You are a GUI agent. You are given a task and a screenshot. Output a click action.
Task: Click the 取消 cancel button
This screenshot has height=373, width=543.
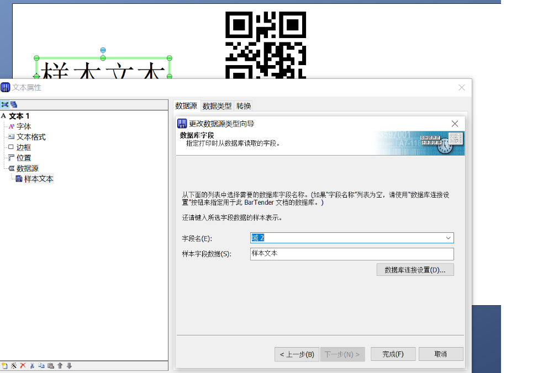coord(440,354)
